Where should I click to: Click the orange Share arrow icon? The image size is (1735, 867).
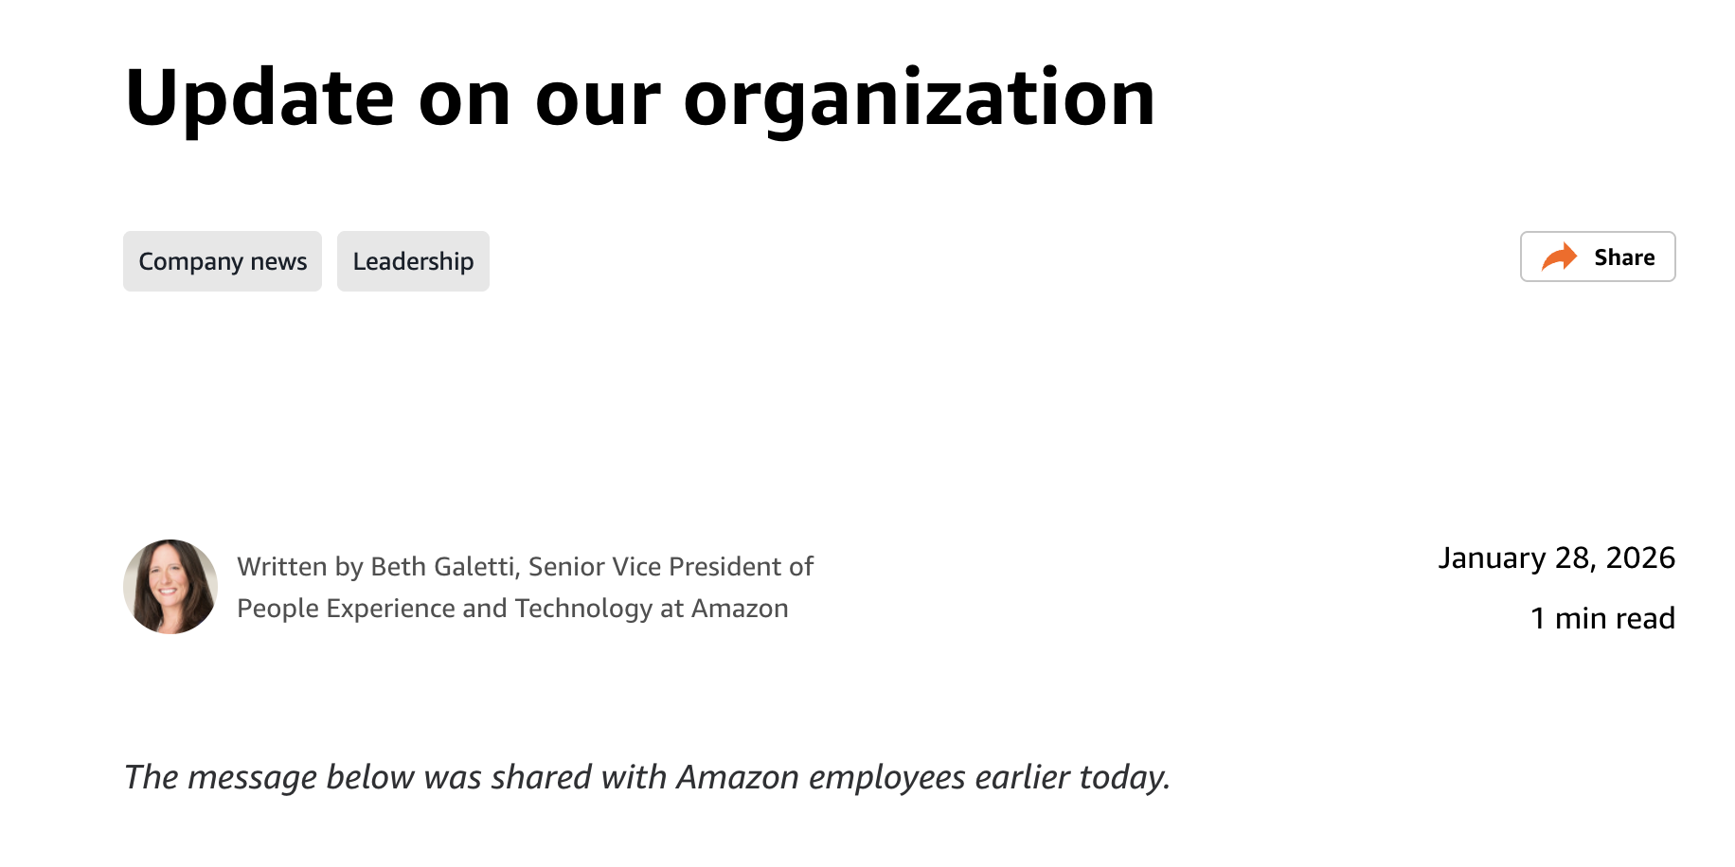pos(1559,257)
